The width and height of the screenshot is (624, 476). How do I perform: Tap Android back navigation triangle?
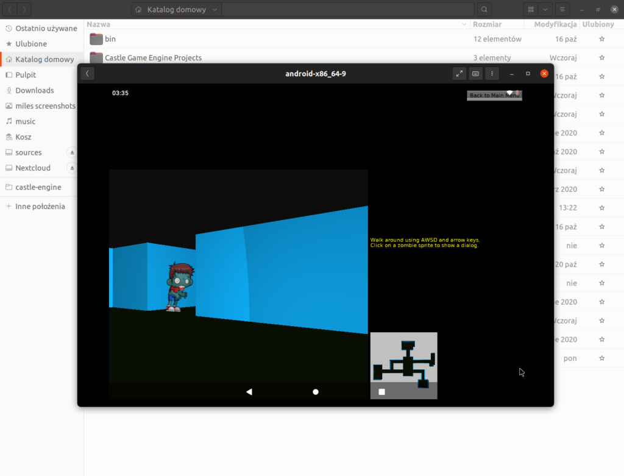[249, 392]
